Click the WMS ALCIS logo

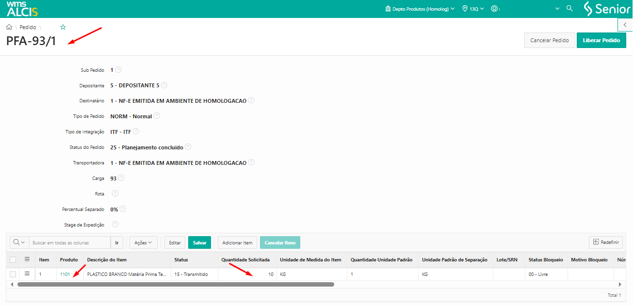tap(22, 9)
